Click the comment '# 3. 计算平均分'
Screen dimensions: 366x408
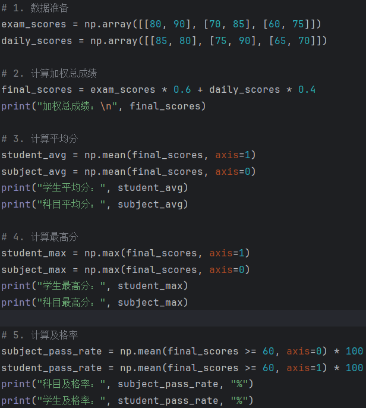(x=39, y=139)
